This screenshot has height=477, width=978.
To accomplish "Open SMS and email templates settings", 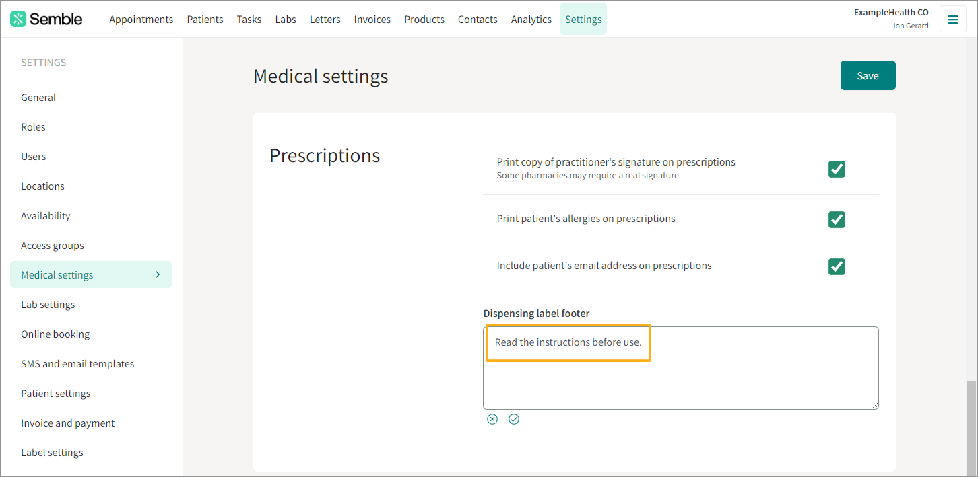I will point(77,364).
